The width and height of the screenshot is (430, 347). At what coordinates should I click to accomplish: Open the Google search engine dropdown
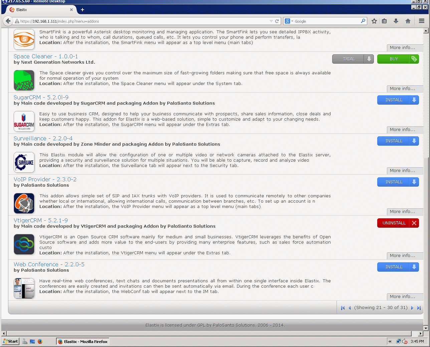pyautogui.click(x=289, y=21)
